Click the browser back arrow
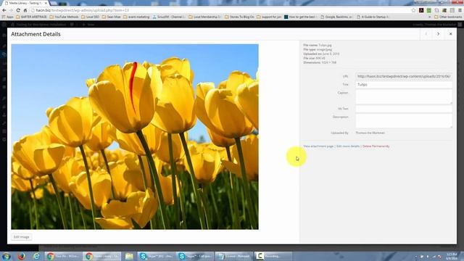This screenshot has height=261, width=464. pyautogui.click(x=4, y=10)
